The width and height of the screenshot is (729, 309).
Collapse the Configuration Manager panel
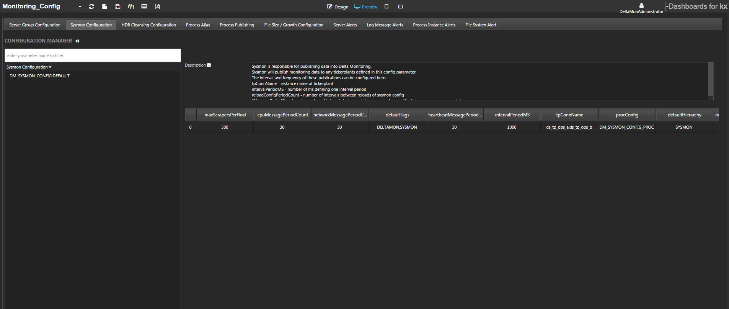pos(77,41)
